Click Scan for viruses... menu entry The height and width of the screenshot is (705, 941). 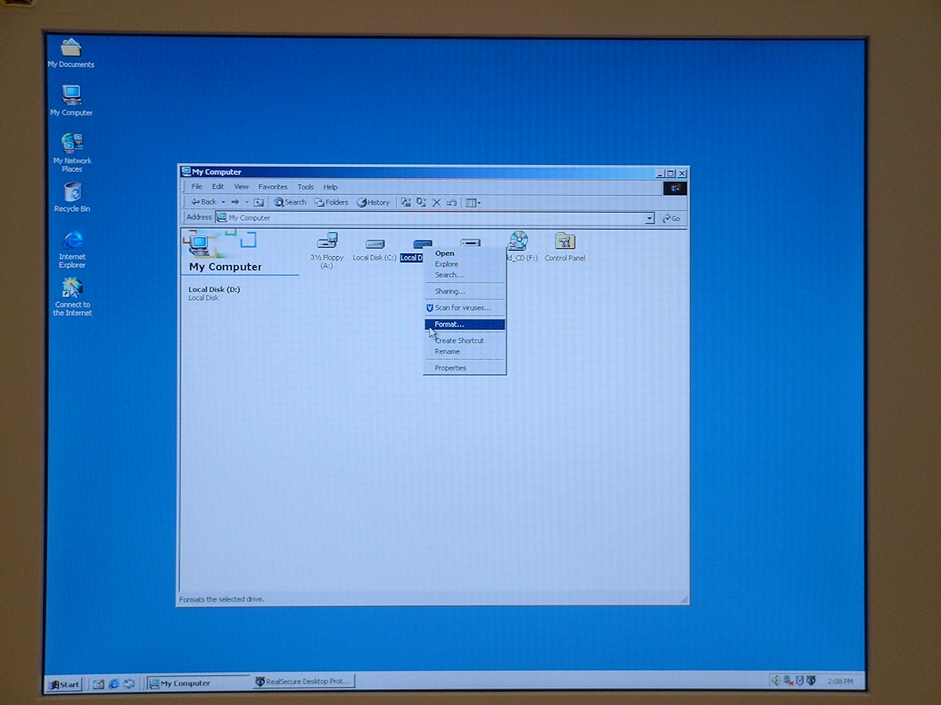[x=462, y=308]
